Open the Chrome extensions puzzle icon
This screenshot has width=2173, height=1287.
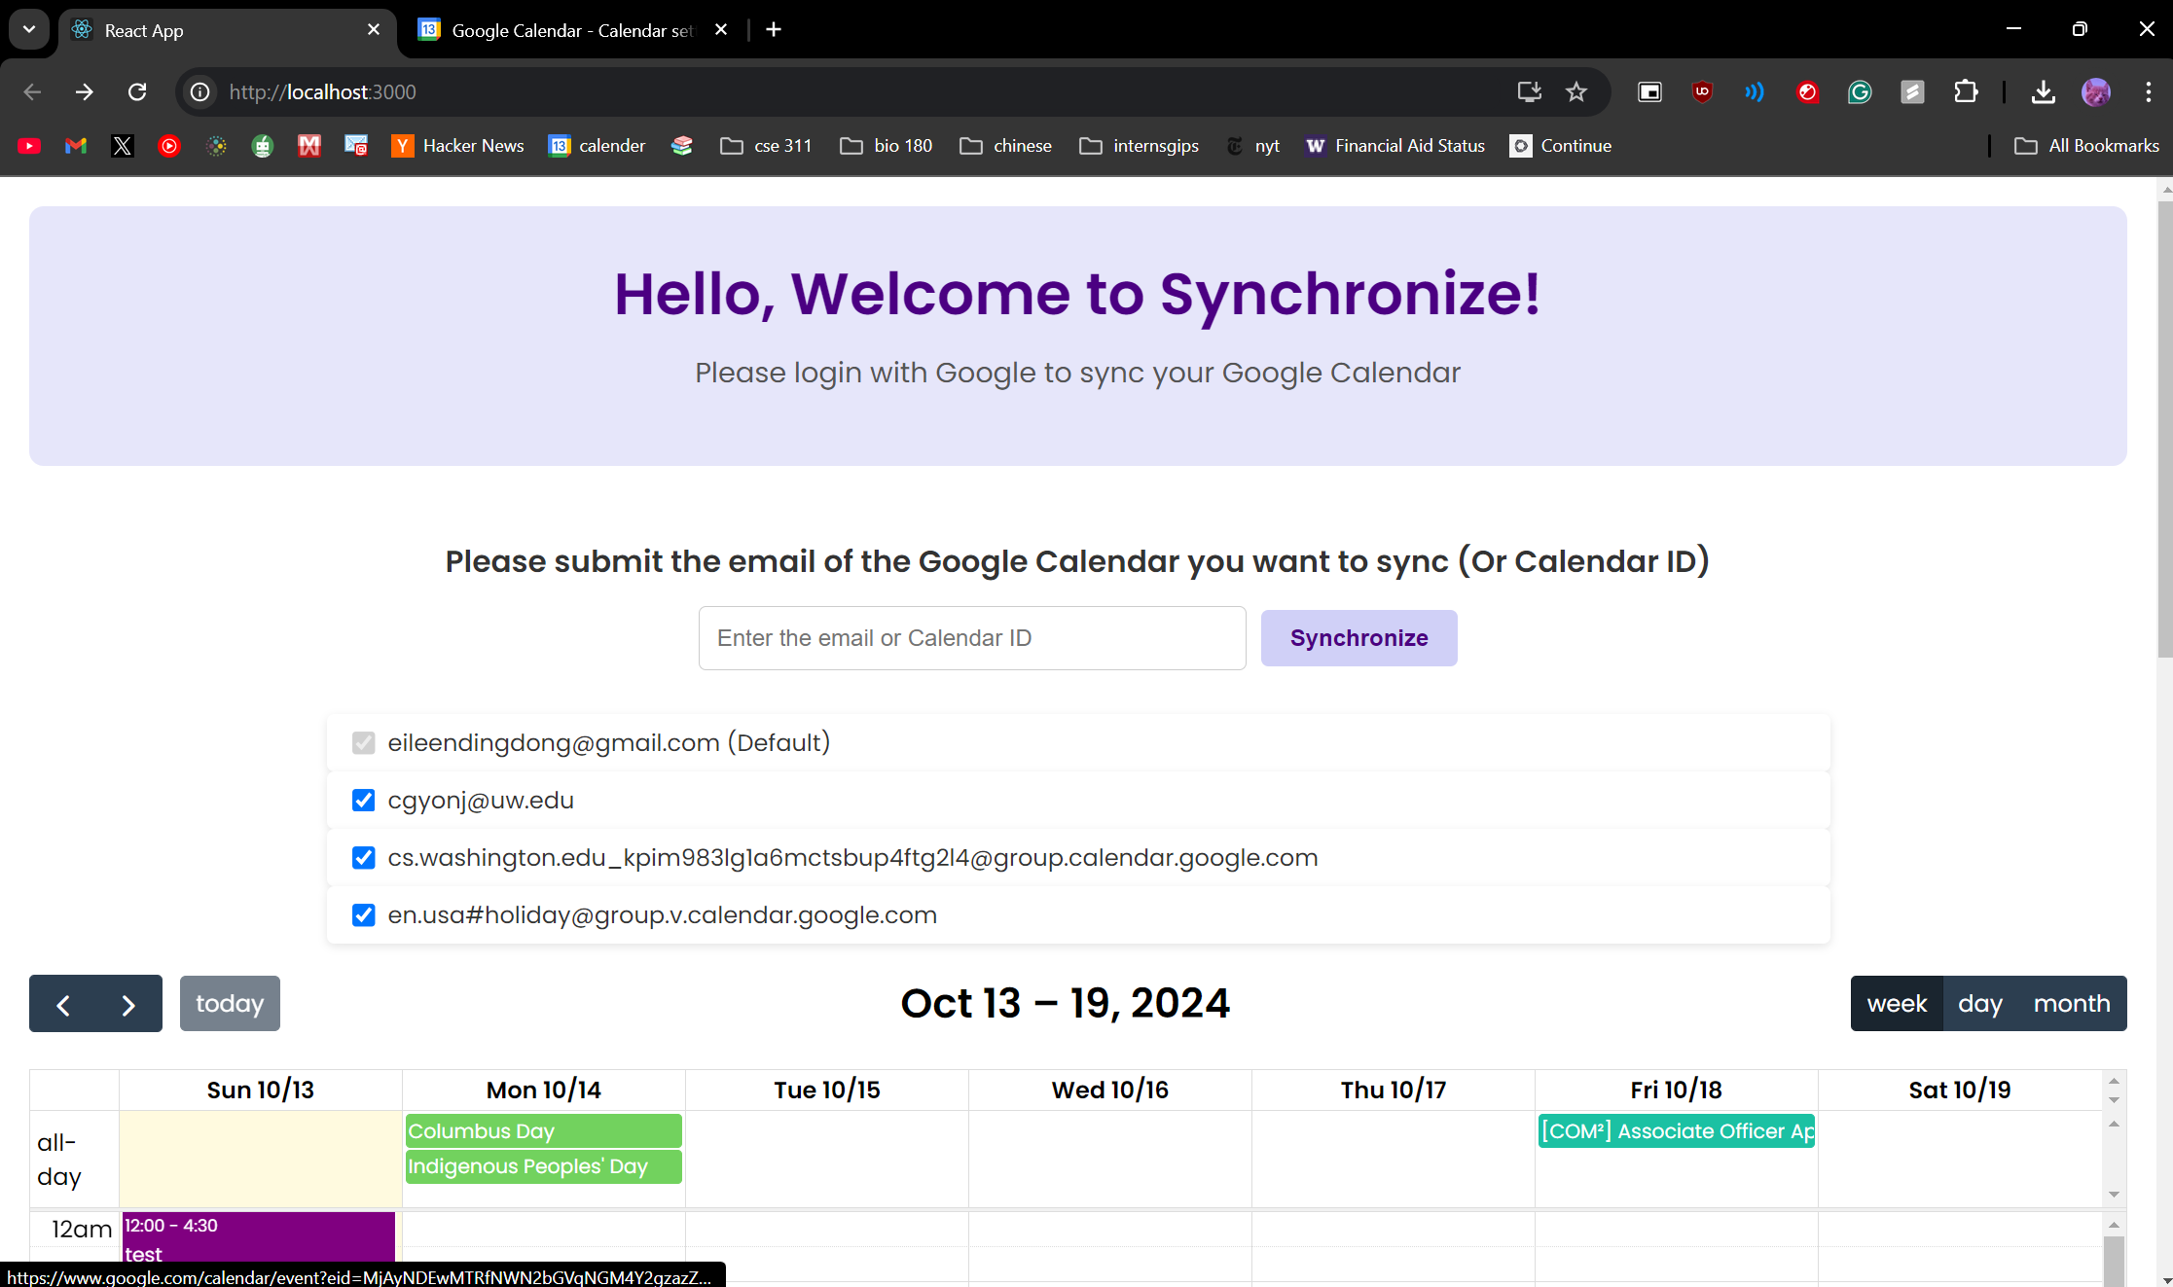click(x=1965, y=91)
